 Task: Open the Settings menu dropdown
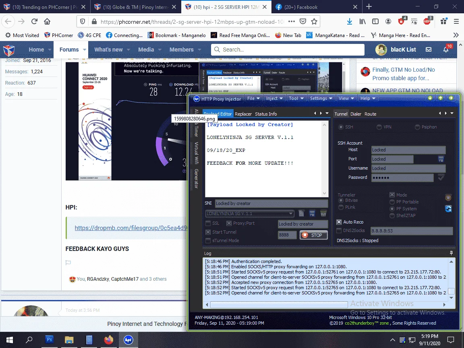click(x=321, y=98)
